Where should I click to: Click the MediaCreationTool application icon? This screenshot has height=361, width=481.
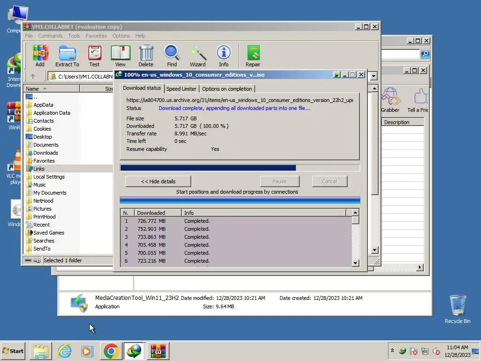tap(79, 303)
